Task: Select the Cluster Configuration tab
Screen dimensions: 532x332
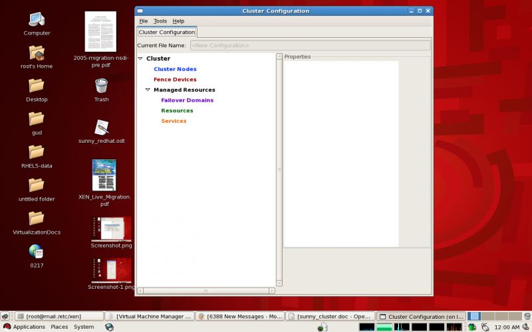Action: tap(167, 32)
